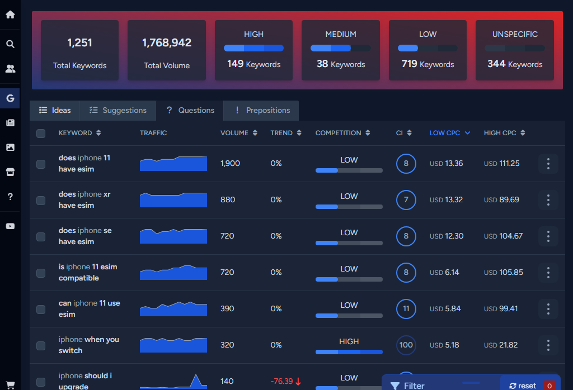Viewport: 573px width, 390px height.
Task: Switch to the Suggestions tab
Action: point(118,110)
